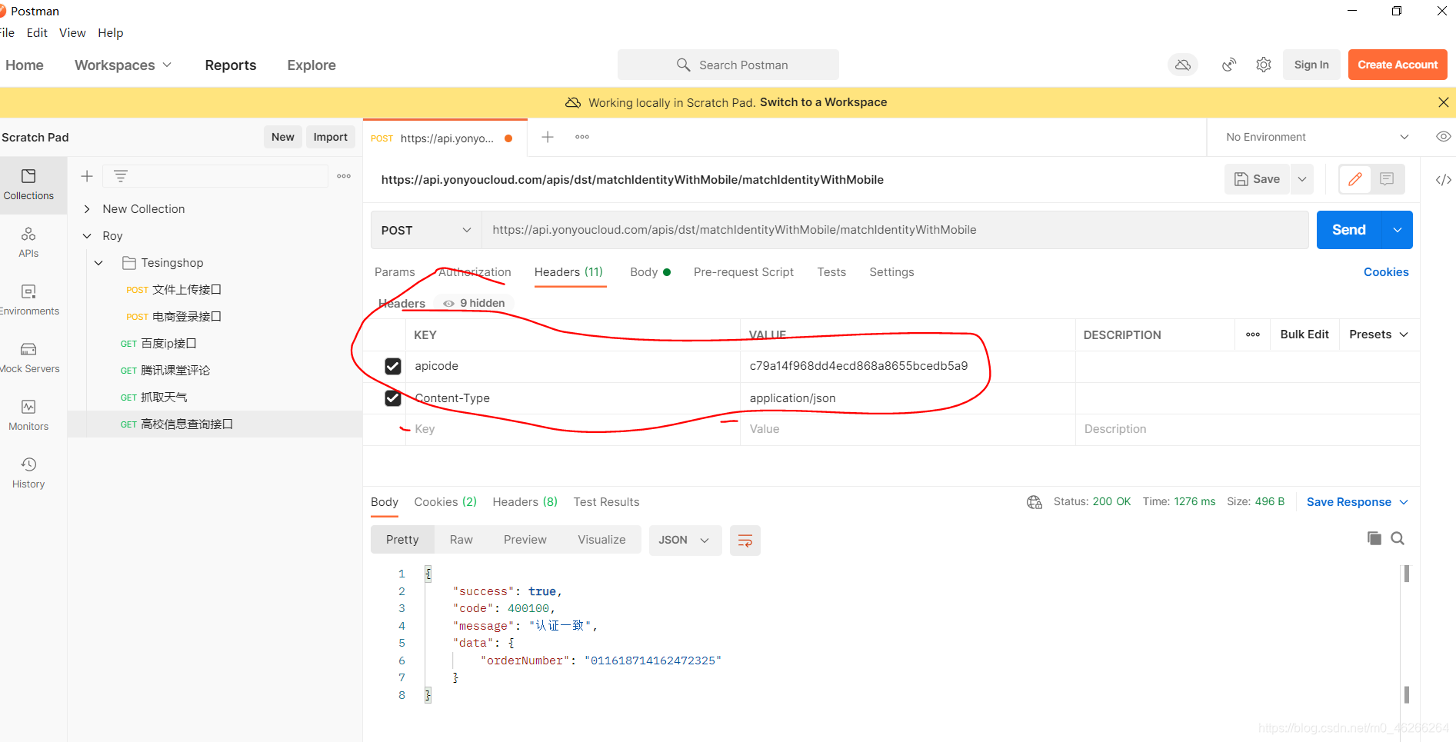Open the Cookies link
The height and width of the screenshot is (742, 1456).
[x=1386, y=272]
